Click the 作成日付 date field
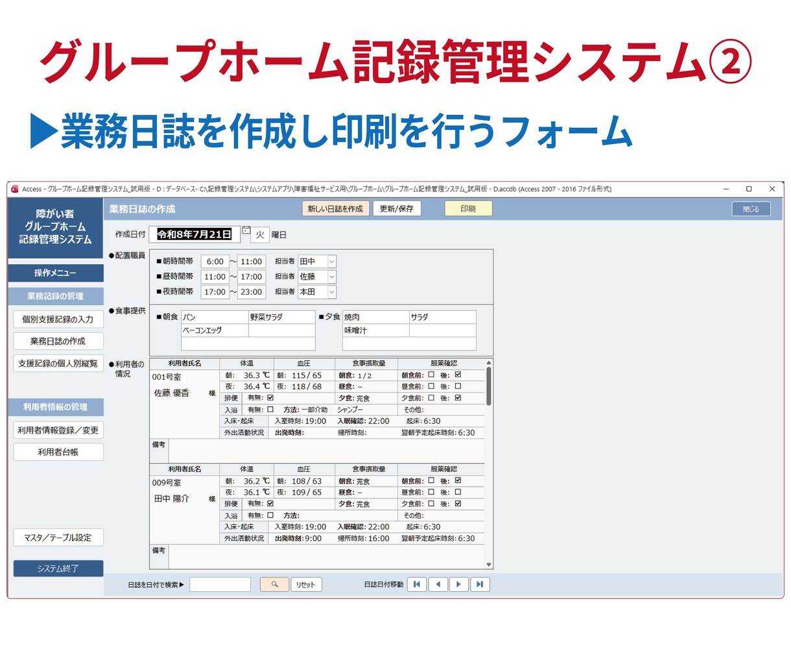This screenshot has width=791, height=660. pos(195,234)
